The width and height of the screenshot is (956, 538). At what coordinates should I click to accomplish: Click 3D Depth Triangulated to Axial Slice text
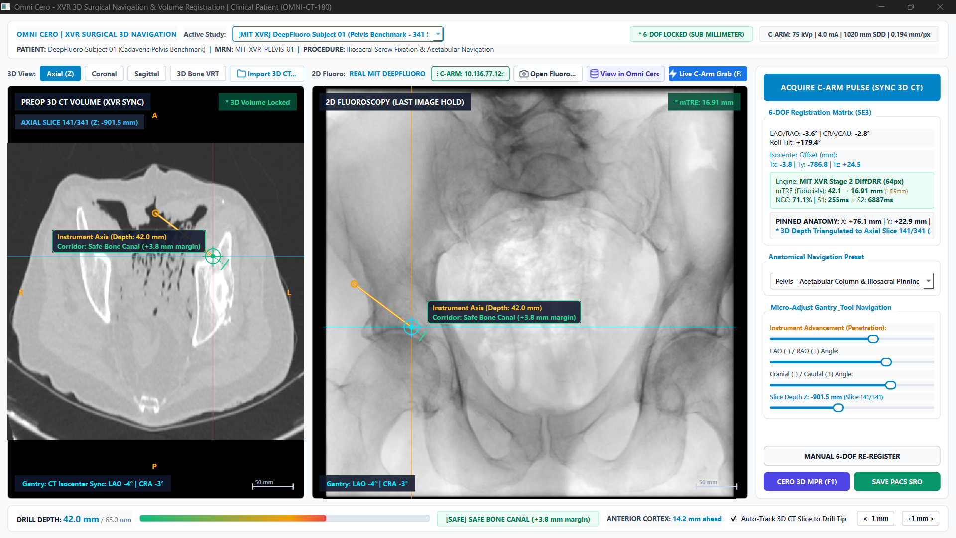852,231
